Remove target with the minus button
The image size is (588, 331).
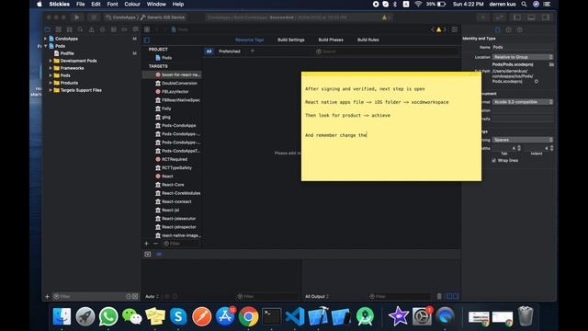pyautogui.click(x=155, y=243)
